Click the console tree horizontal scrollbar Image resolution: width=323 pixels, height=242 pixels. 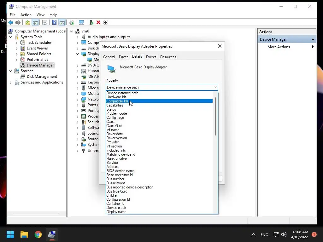coord(35,214)
